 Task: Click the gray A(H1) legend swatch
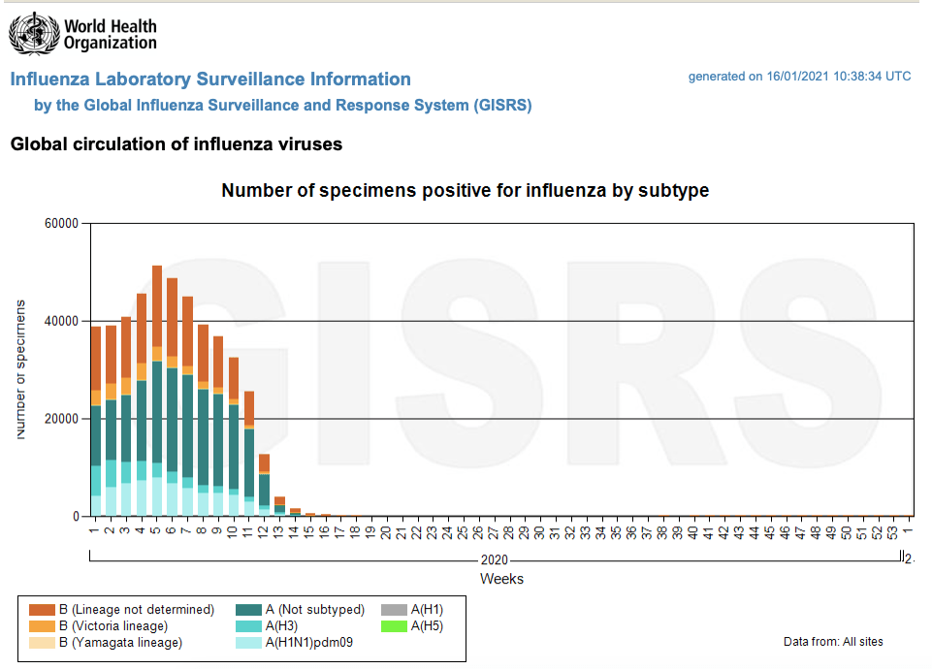[x=395, y=610]
